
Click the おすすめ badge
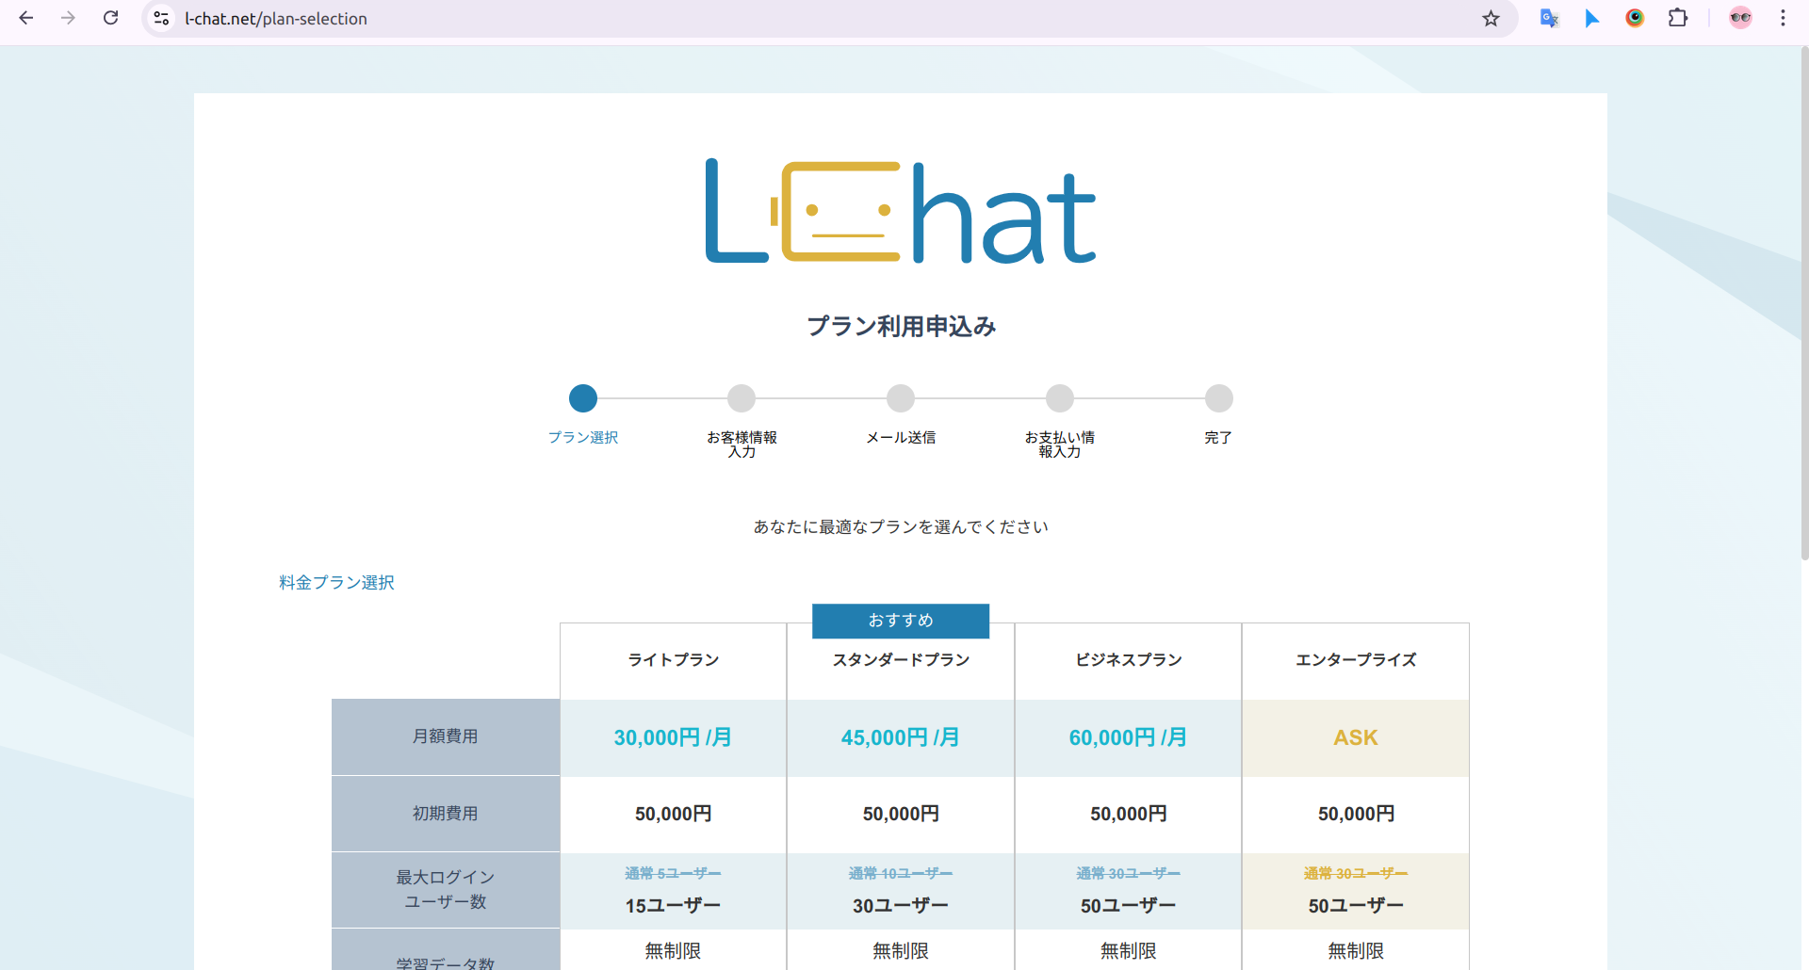click(900, 621)
